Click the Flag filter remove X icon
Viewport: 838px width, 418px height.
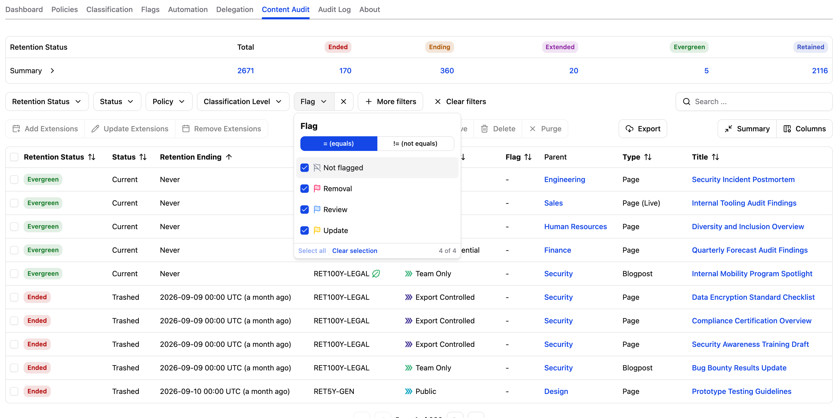pos(344,102)
